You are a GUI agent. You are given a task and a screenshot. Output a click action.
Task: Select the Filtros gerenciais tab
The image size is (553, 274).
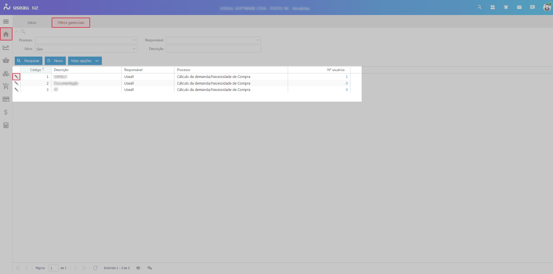click(71, 23)
